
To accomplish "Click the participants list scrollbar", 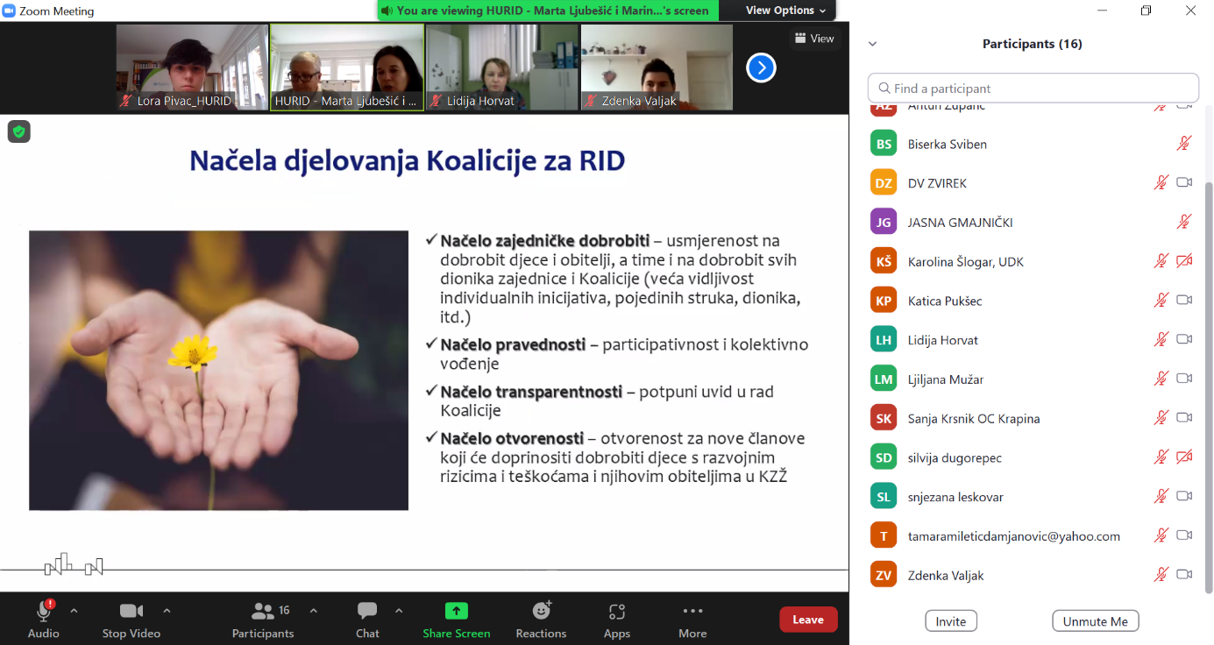I will (1208, 351).
